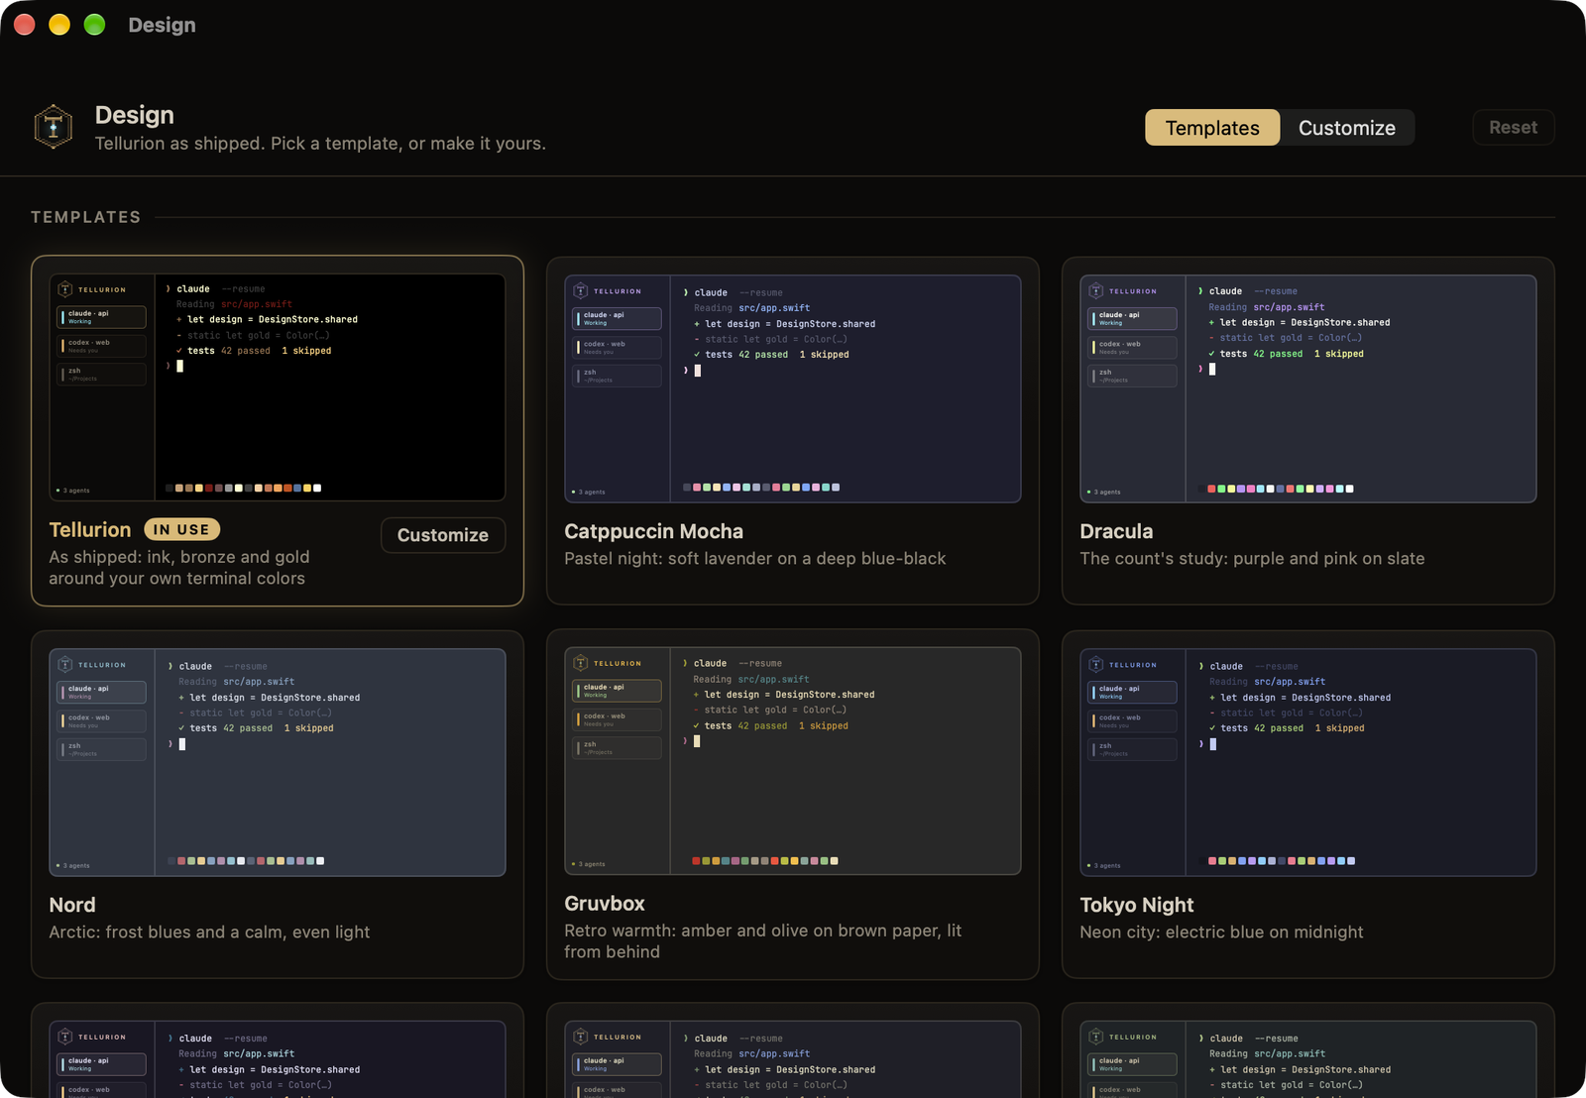The width and height of the screenshot is (1586, 1098).
Task: Click "Neon city: electric blue on midnight" description
Action: tap(1221, 933)
